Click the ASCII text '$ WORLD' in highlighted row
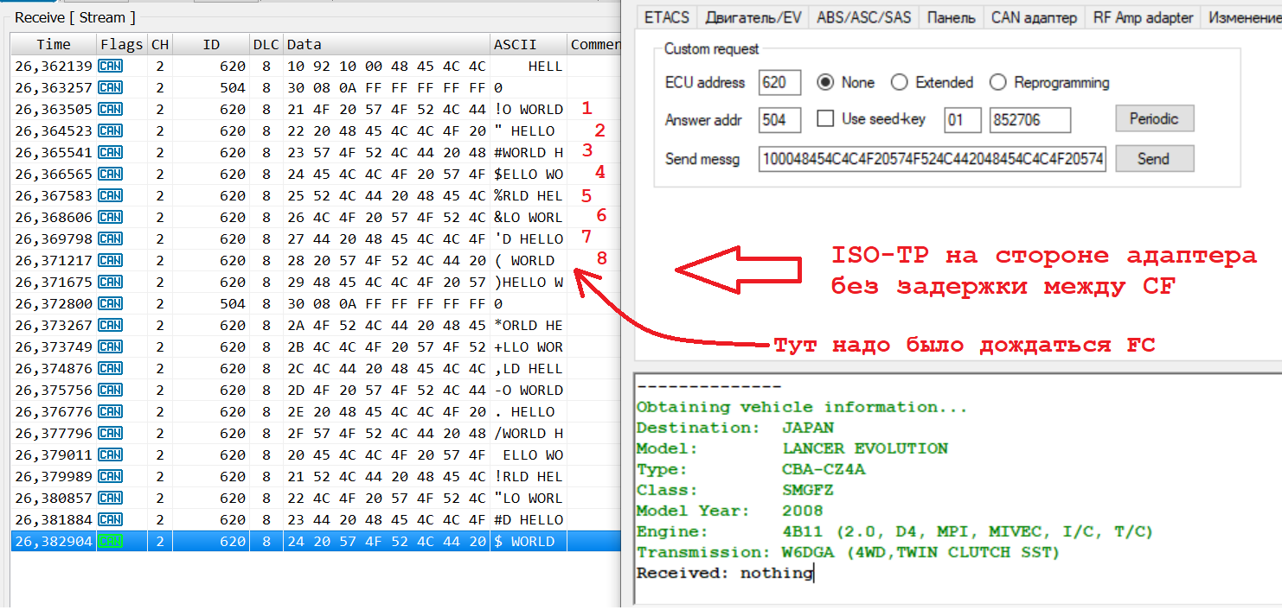The image size is (1282, 610). pos(524,541)
